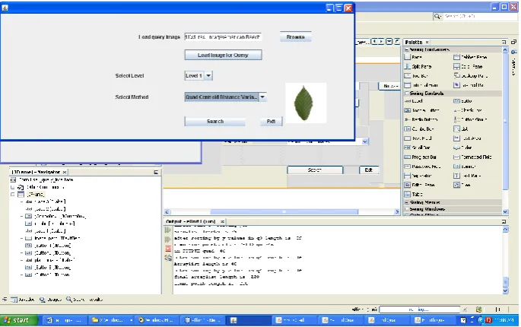Click the red stop icon in Output

(168, 249)
